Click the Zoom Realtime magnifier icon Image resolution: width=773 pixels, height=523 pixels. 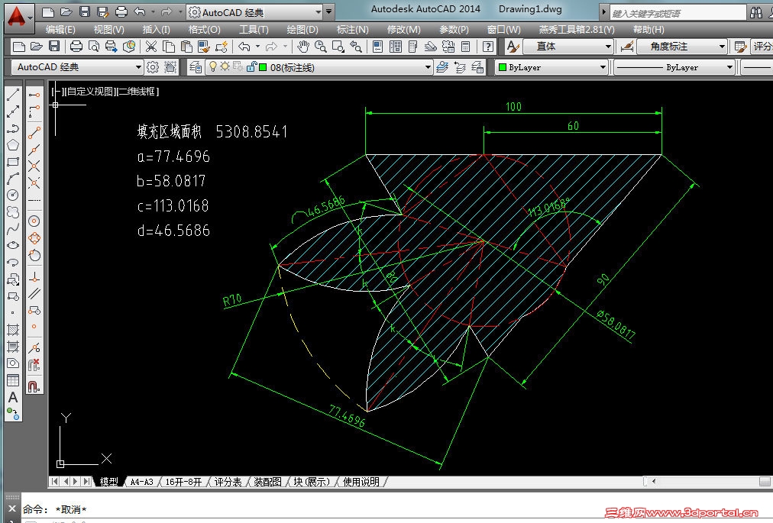(x=321, y=47)
